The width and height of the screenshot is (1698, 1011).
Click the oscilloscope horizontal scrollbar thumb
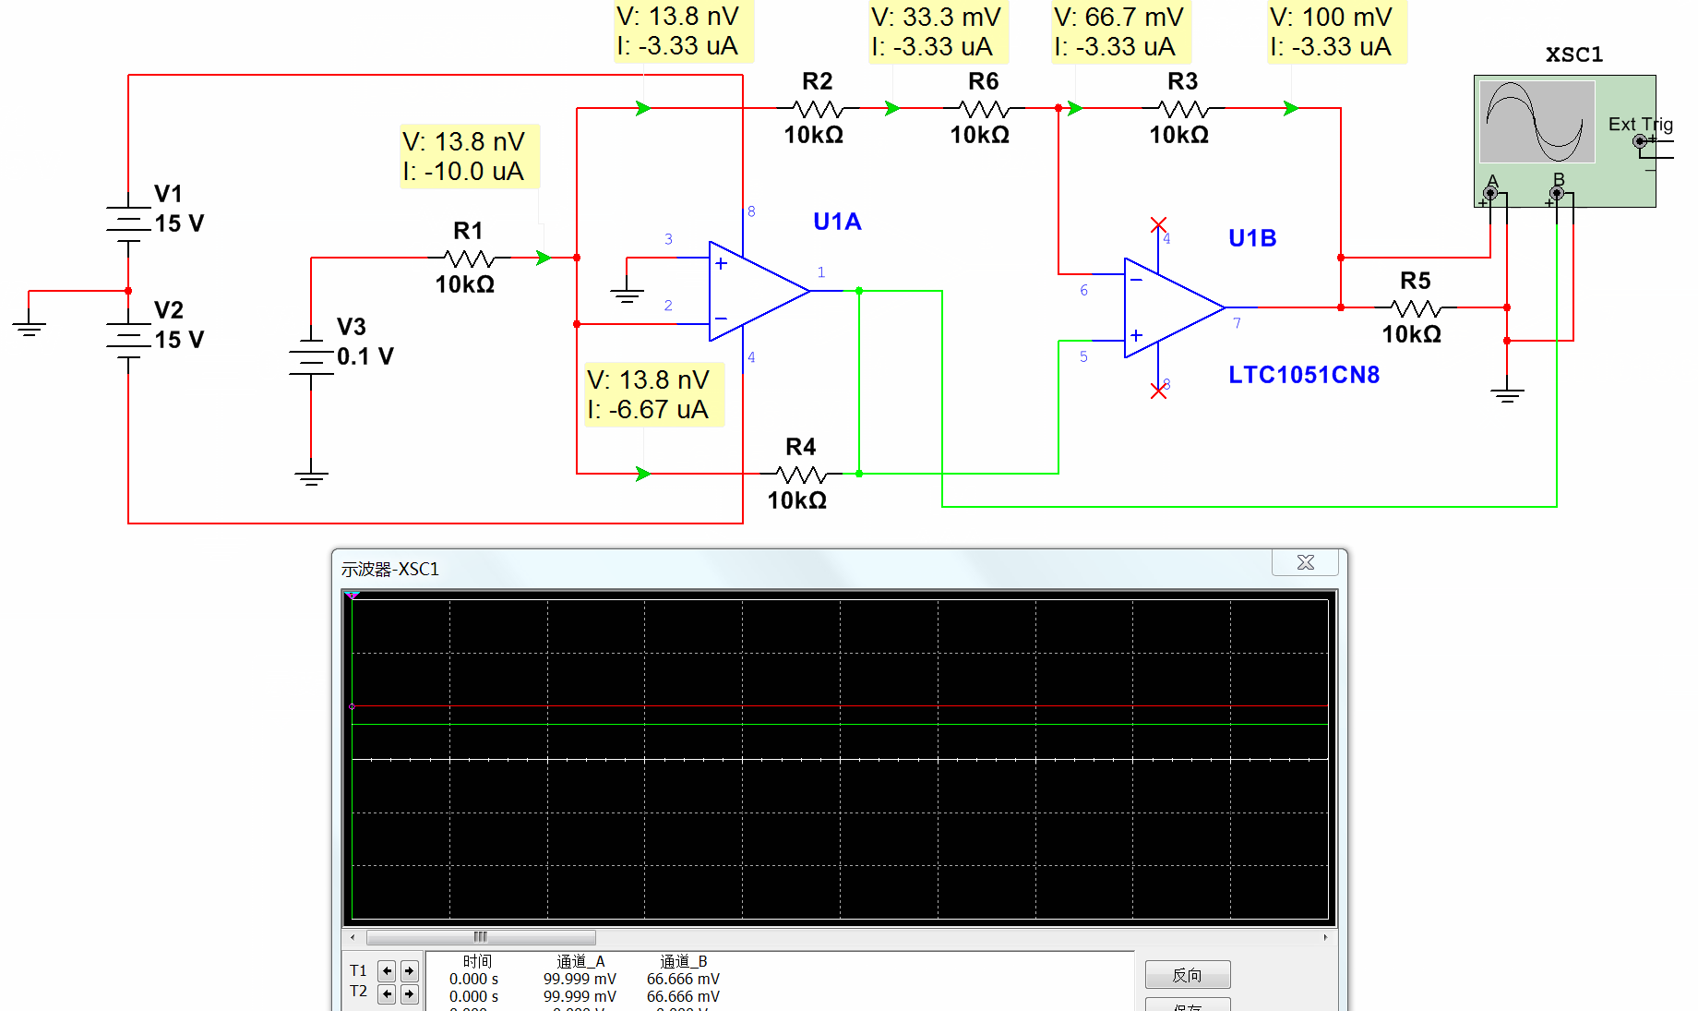[x=480, y=937]
